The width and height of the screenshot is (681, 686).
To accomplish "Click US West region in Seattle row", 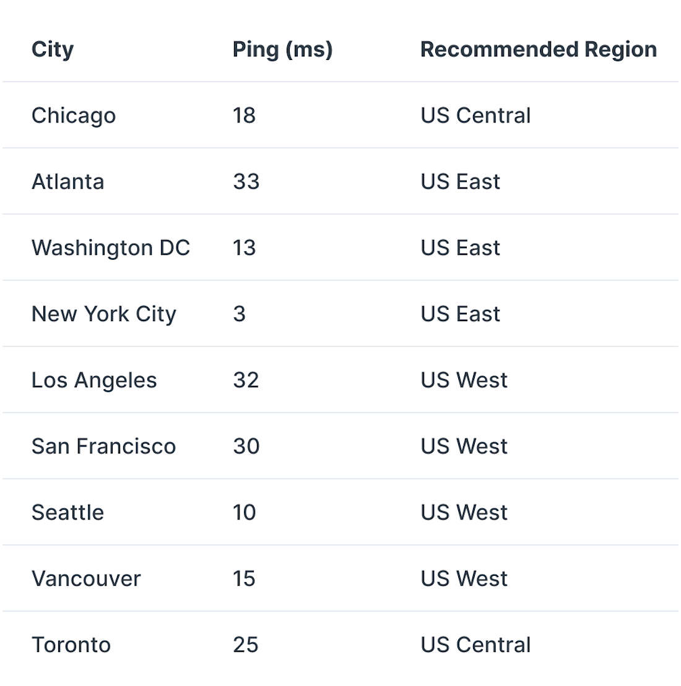I will point(464,512).
